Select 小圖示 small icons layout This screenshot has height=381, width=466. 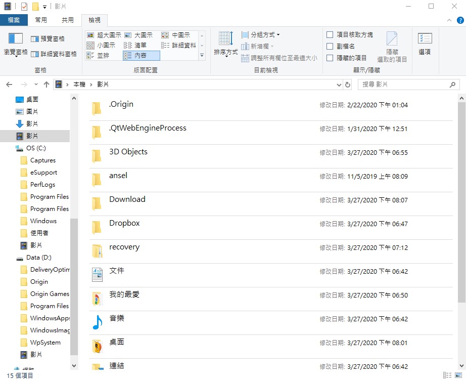[101, 45]
